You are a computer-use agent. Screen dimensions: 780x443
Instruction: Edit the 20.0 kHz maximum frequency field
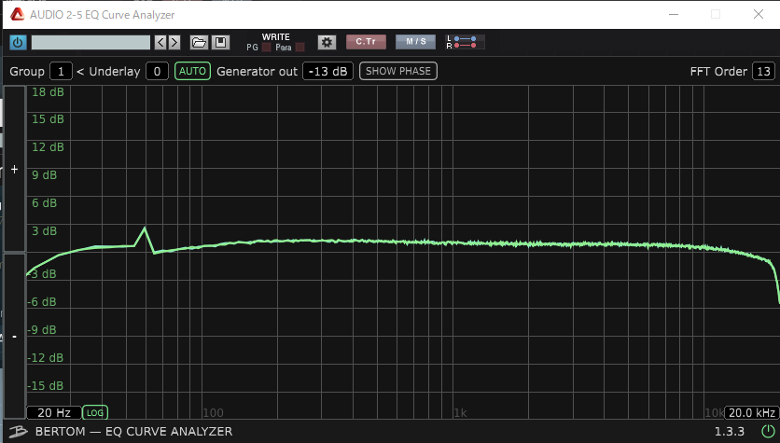point(752,412)
